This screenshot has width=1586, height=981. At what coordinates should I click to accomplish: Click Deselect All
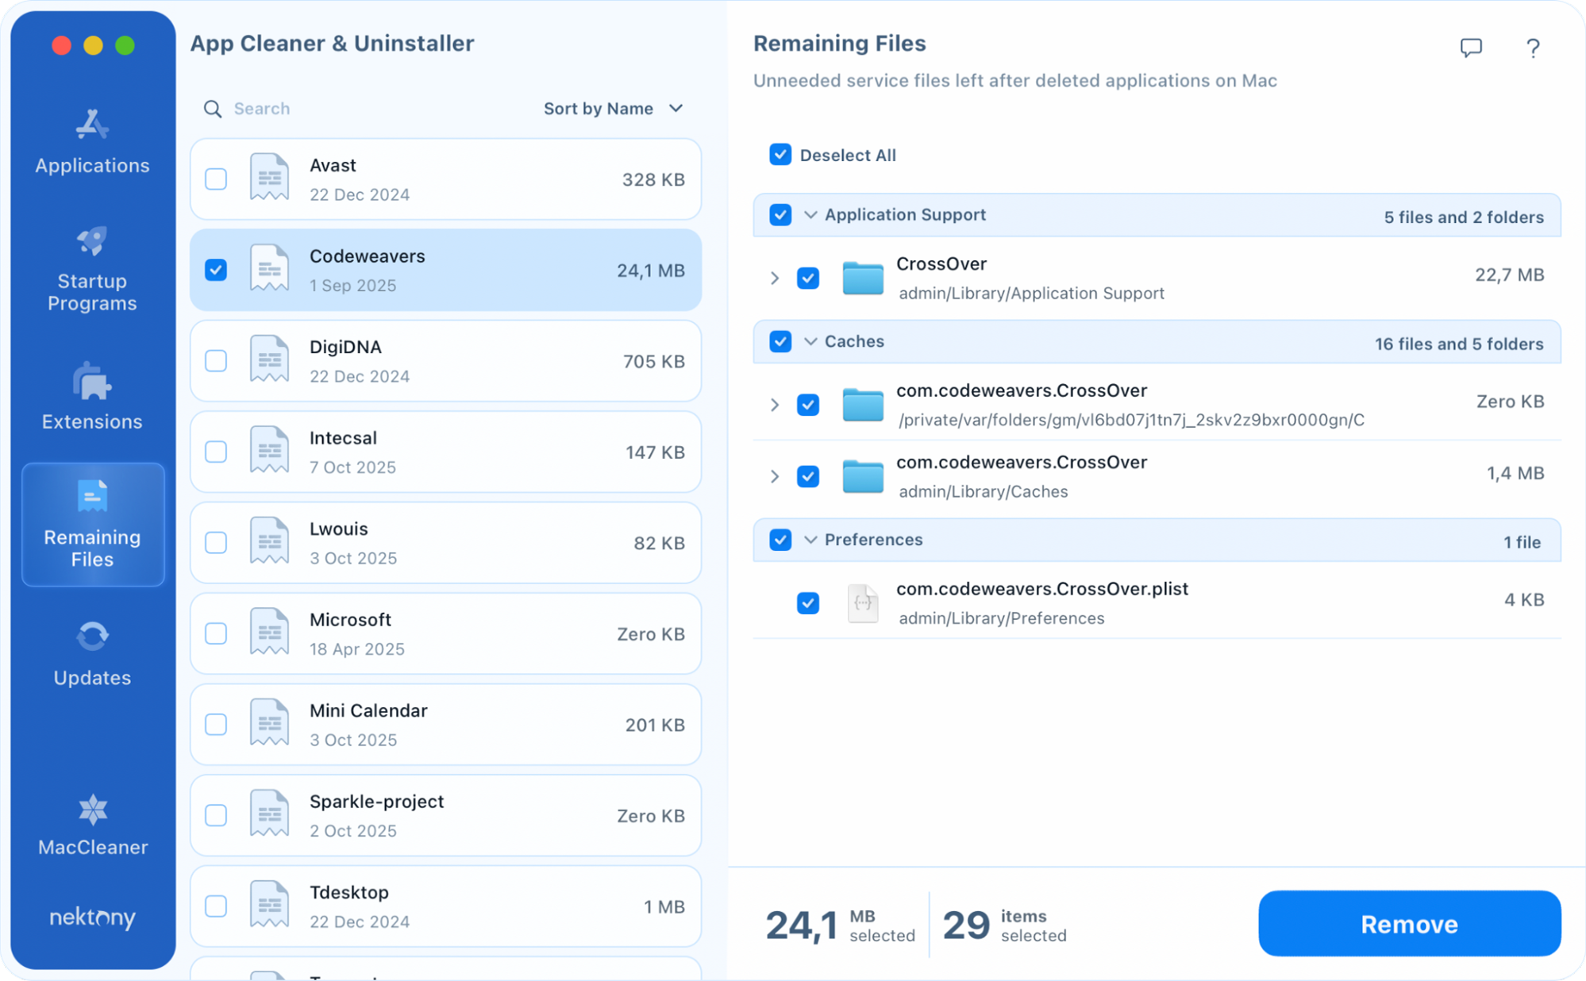pyautogui.click(x=780, y=155)
